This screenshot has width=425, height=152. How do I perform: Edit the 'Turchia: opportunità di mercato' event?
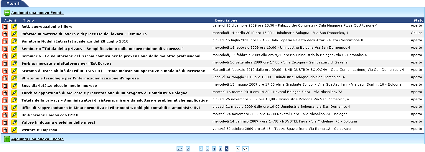pos(14,93)
